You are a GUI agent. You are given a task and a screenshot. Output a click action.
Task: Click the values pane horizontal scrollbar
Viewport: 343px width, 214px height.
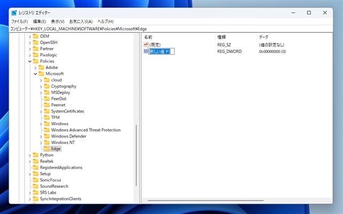[205, 200]
